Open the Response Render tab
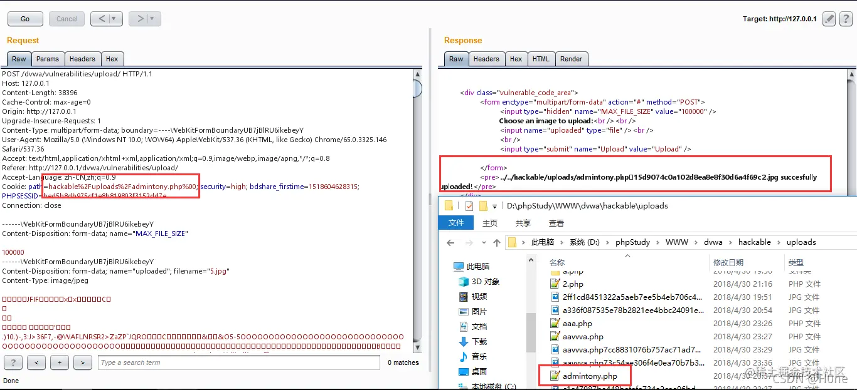This screenshot has height=390, width=857. 572,59
